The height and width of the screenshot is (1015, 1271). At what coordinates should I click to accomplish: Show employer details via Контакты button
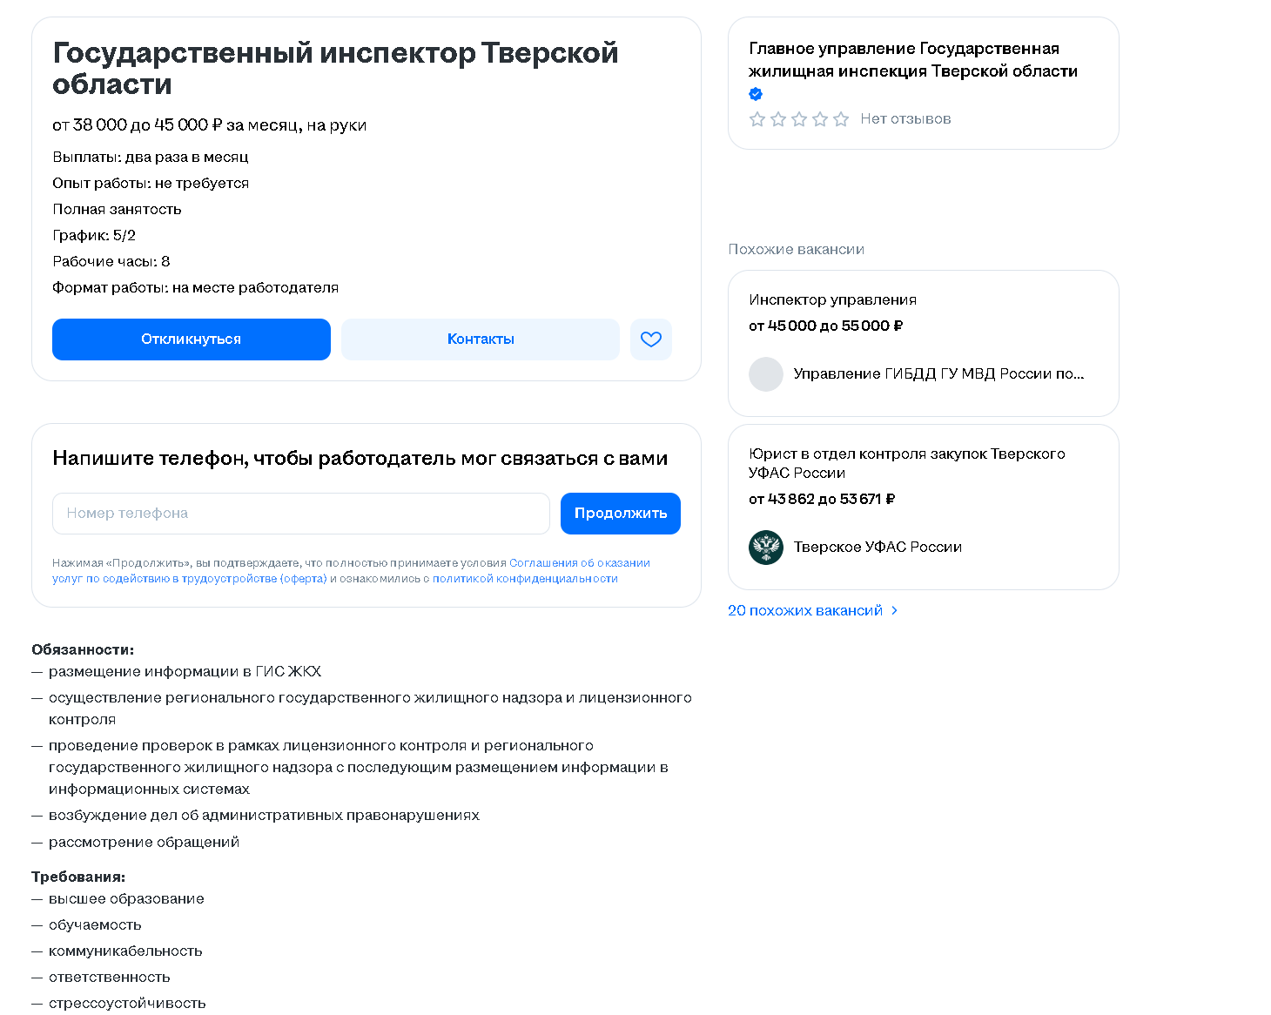481,339
